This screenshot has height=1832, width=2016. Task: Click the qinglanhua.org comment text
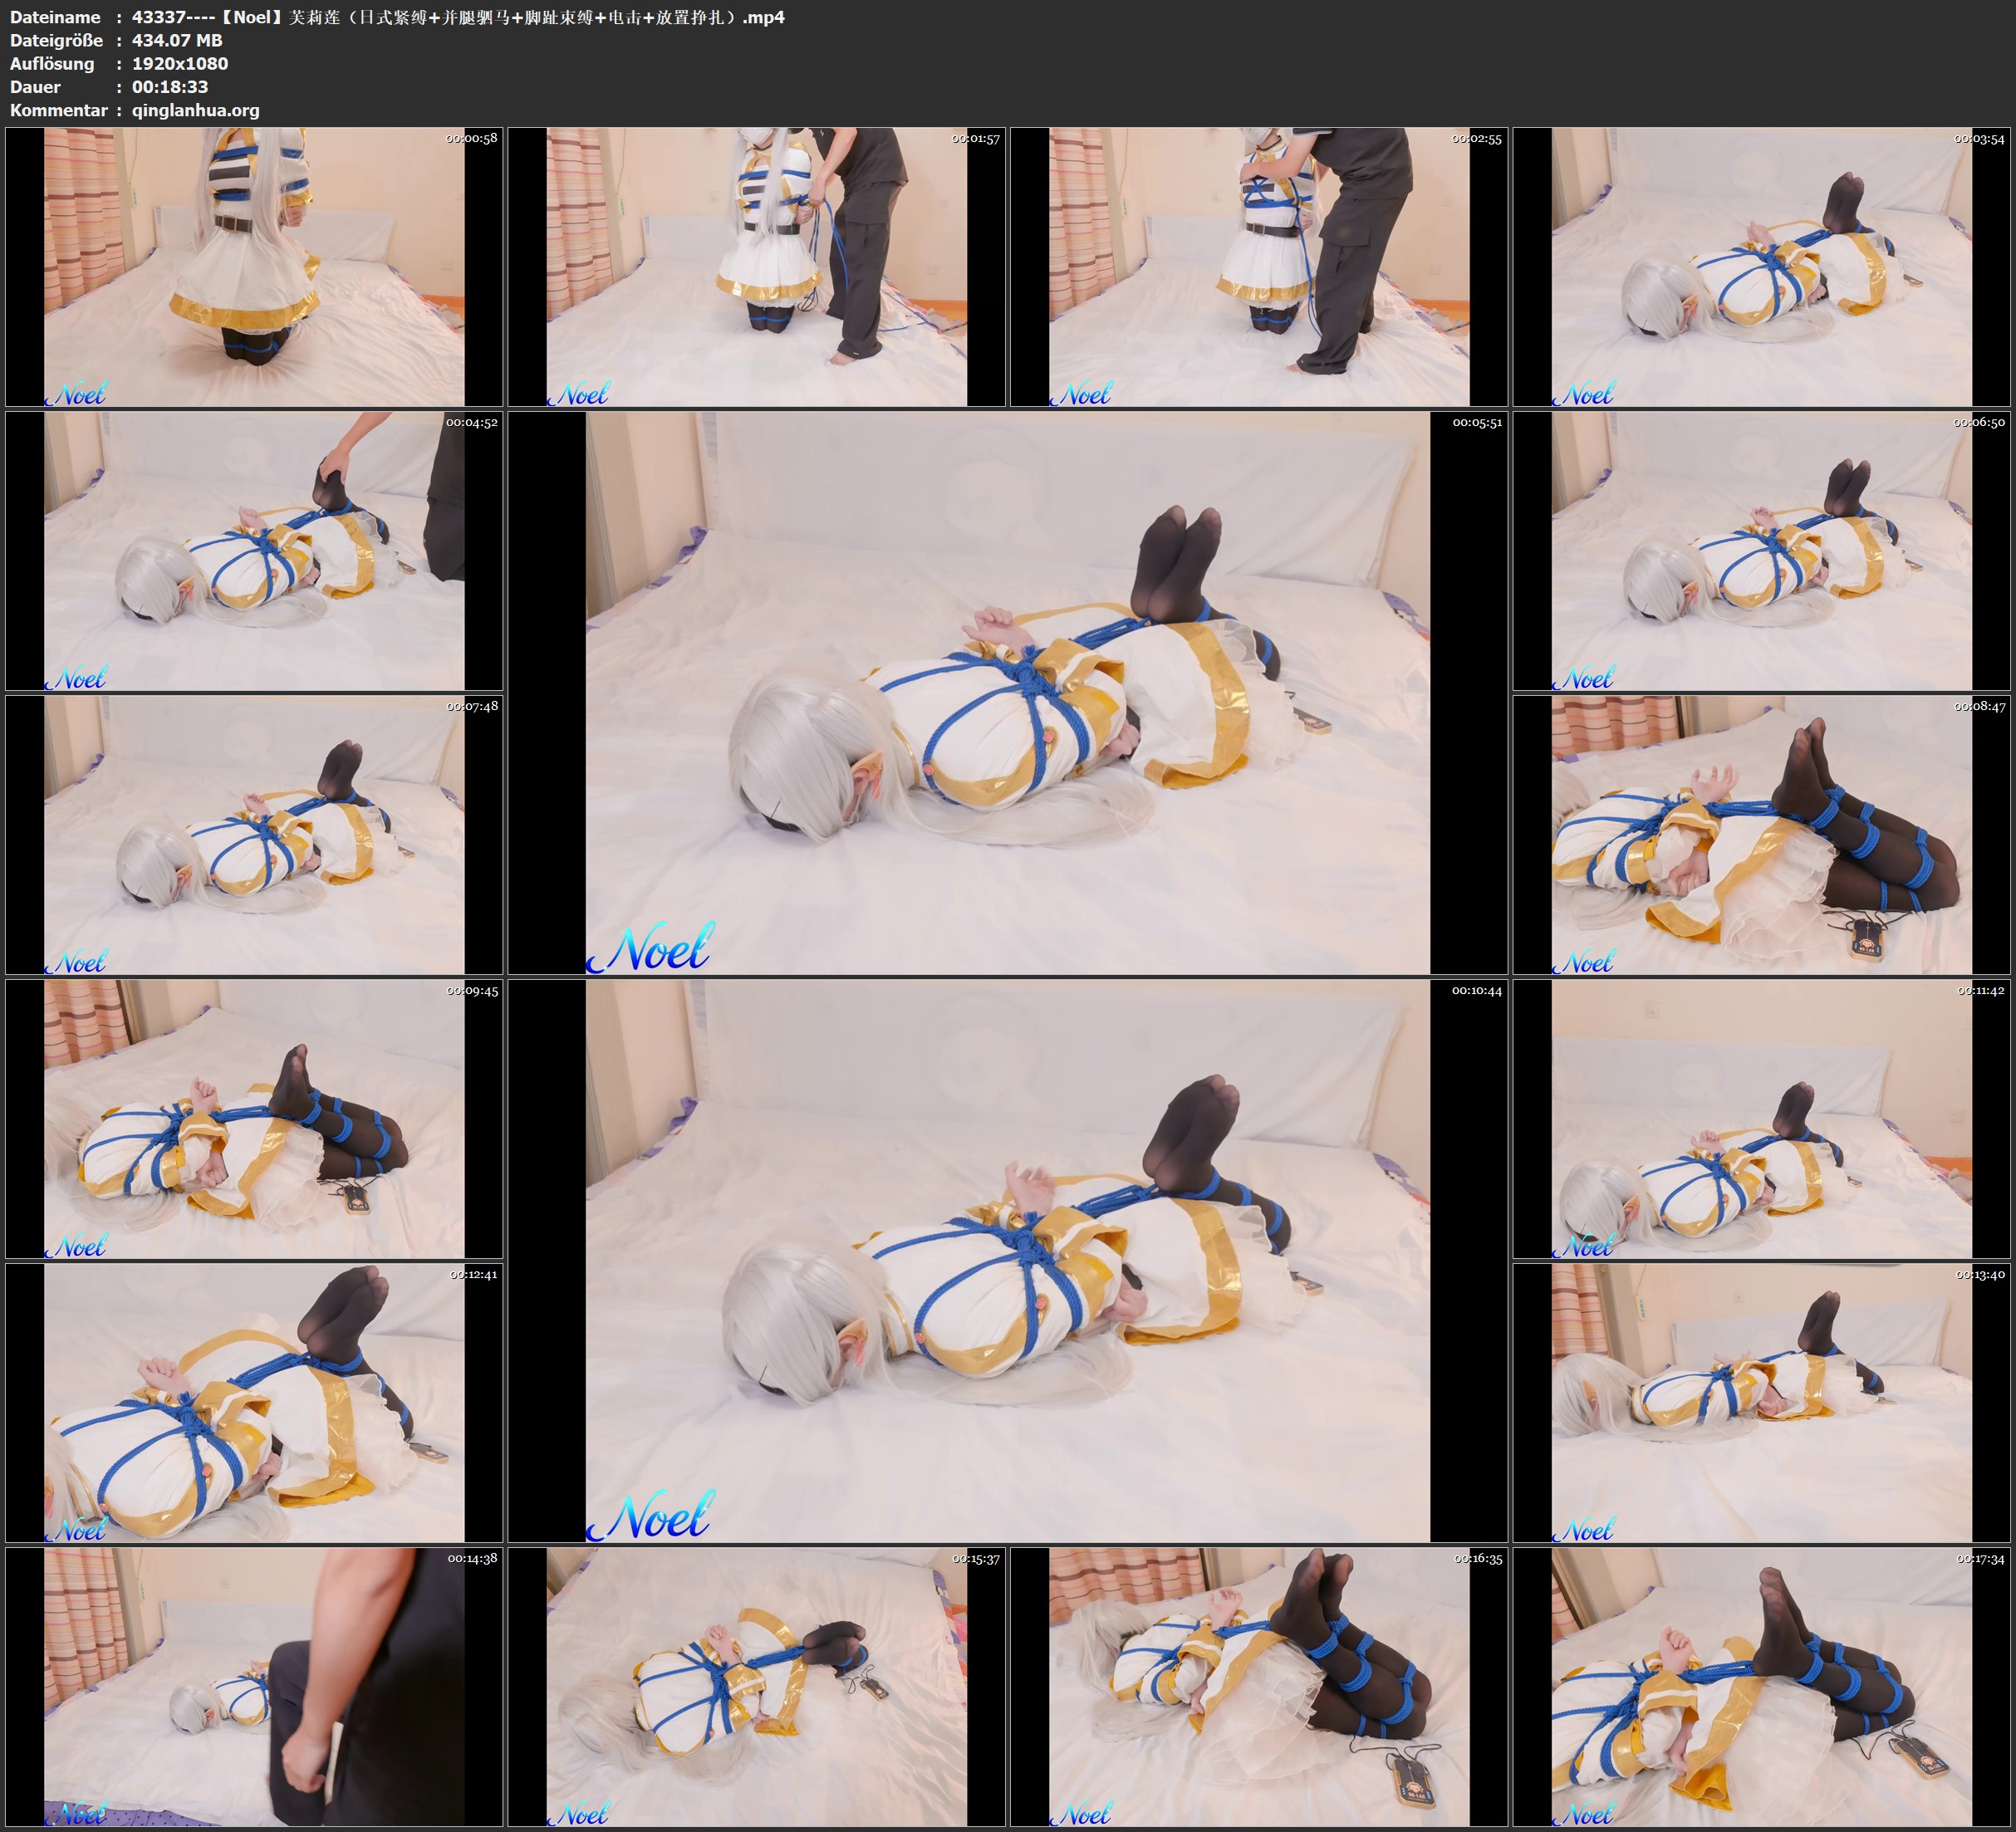tap(195, 111)
